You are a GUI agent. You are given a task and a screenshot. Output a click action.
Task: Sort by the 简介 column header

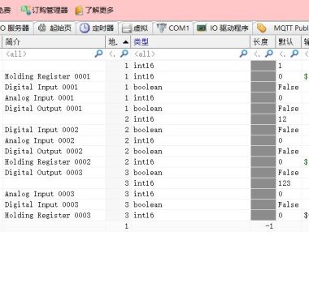click(x=54, y=42)
